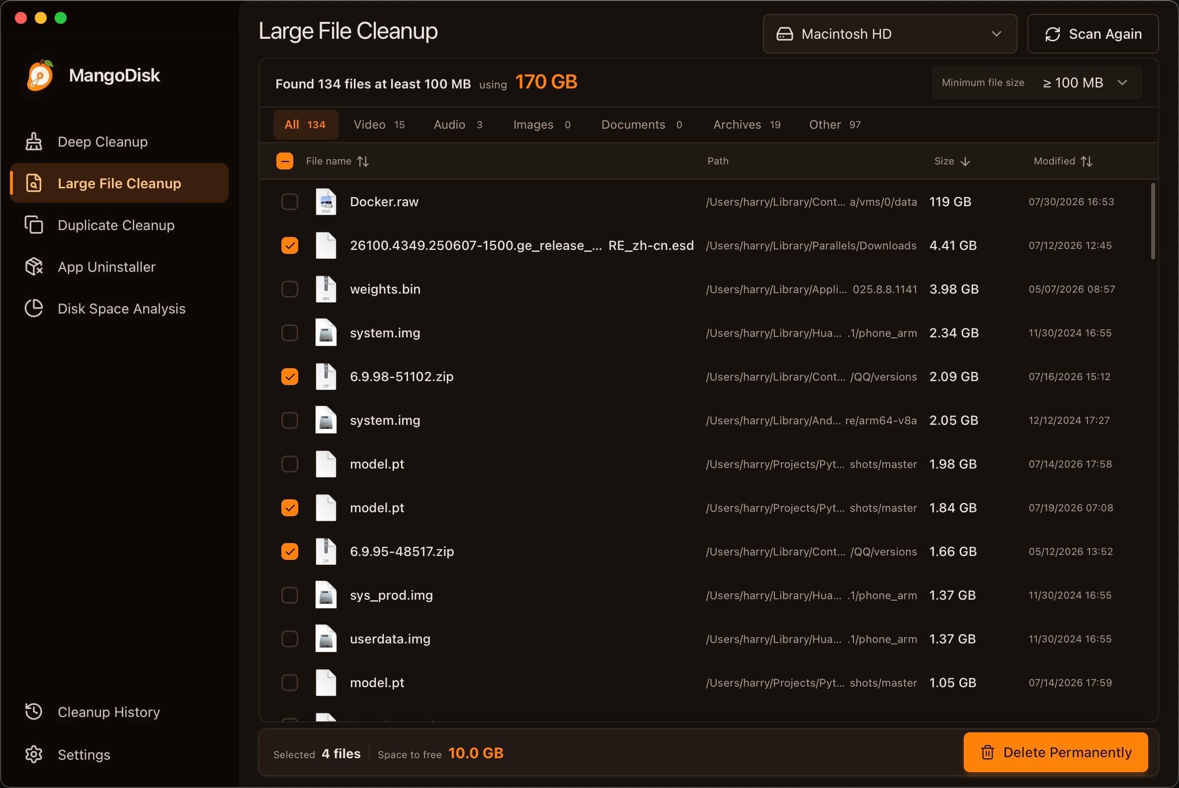Click the weights.bin file name
The width and height of the screenshot is (1179, 788).
385,289
